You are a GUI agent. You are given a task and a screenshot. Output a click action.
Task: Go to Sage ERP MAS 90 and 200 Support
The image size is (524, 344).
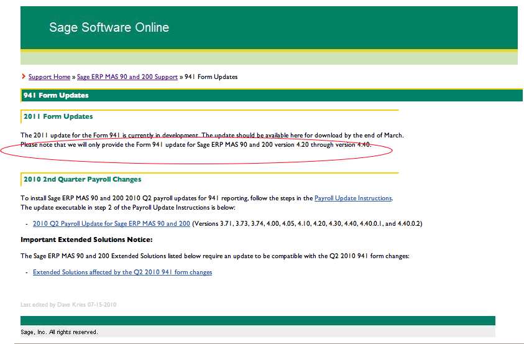127,77
